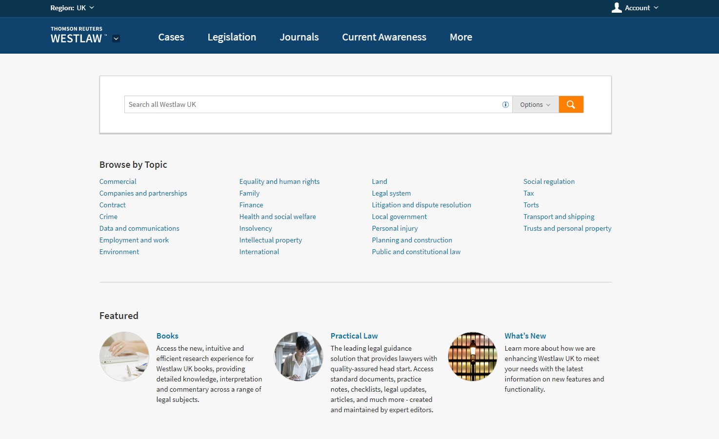The height and width of the screenshot is (439, 719).
Task: Open the What's New thumbnail image
Action: (x=473, y=357)
